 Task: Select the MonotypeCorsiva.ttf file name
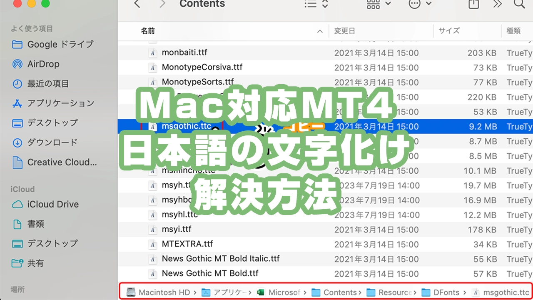(x=202, y=67)
